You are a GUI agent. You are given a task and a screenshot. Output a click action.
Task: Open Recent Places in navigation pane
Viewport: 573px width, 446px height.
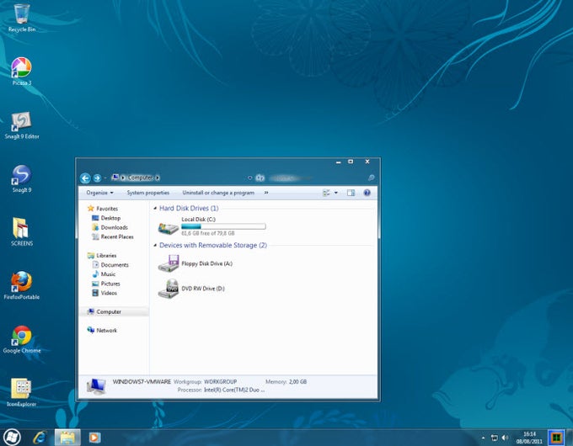click(117, 236)
